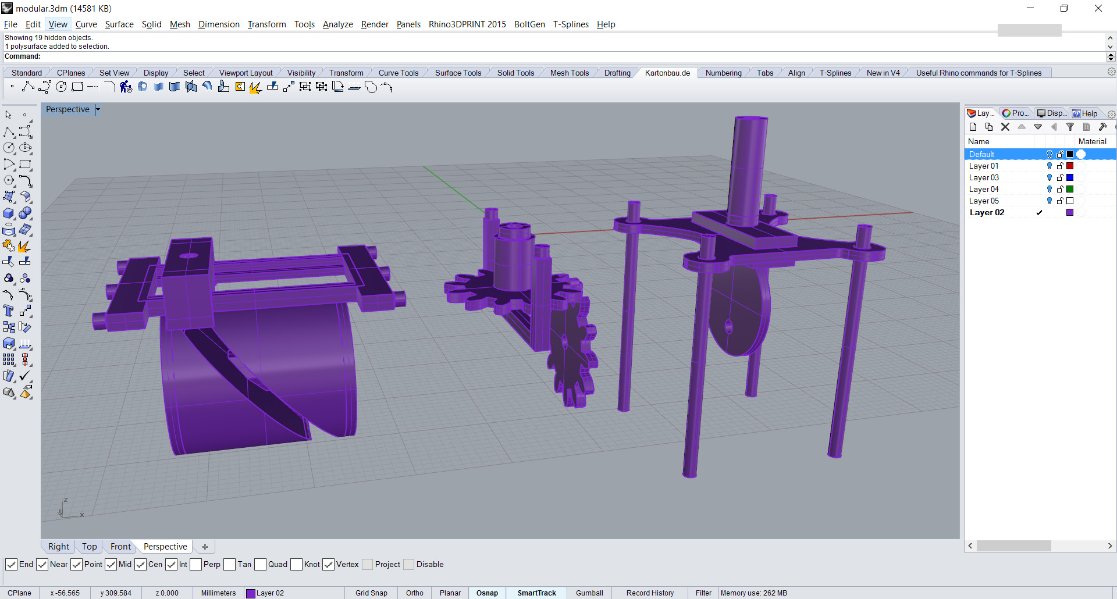This screenshot has height=599, width=1117.
Task: Toggle Grid Snap in the status bar
Action: 371,593
